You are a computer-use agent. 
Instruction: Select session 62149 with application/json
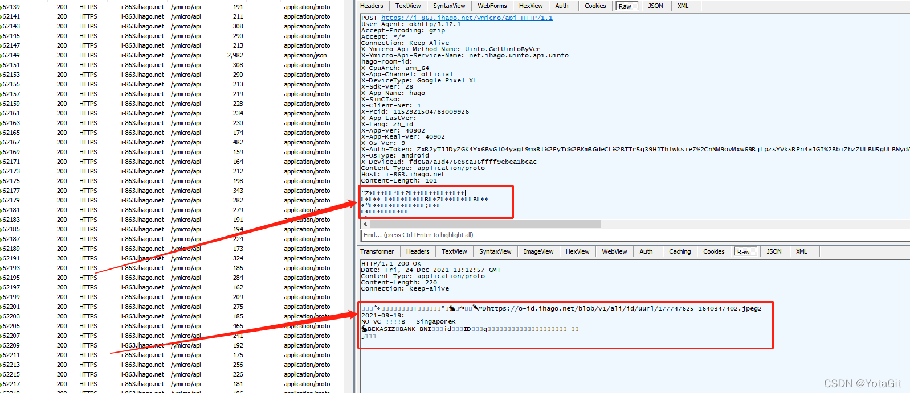[171, 55]
